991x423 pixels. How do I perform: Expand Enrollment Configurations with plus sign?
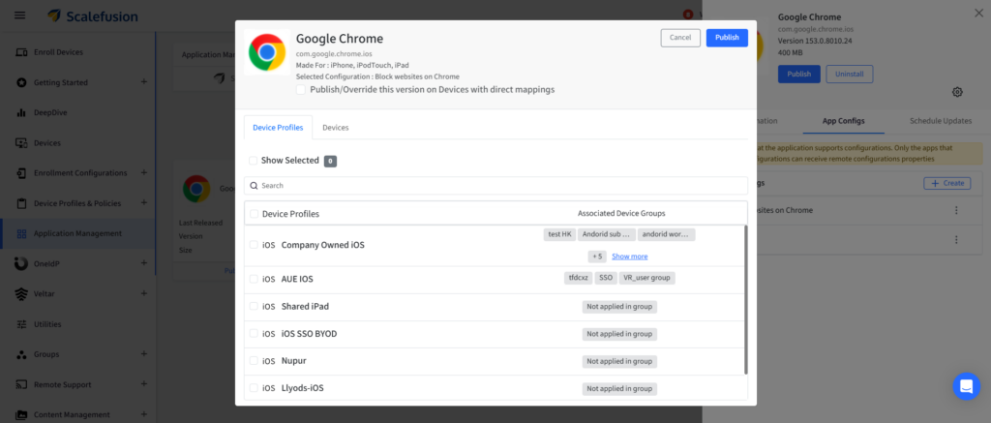click(x=143, y=172)
